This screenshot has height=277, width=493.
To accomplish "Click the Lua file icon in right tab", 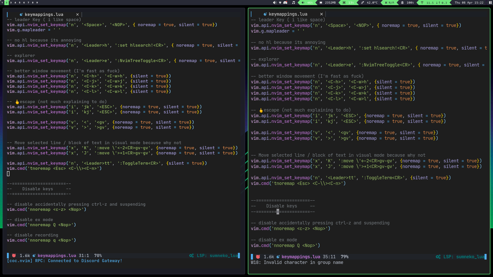I will pyautogui.click(x=265, y=14).
